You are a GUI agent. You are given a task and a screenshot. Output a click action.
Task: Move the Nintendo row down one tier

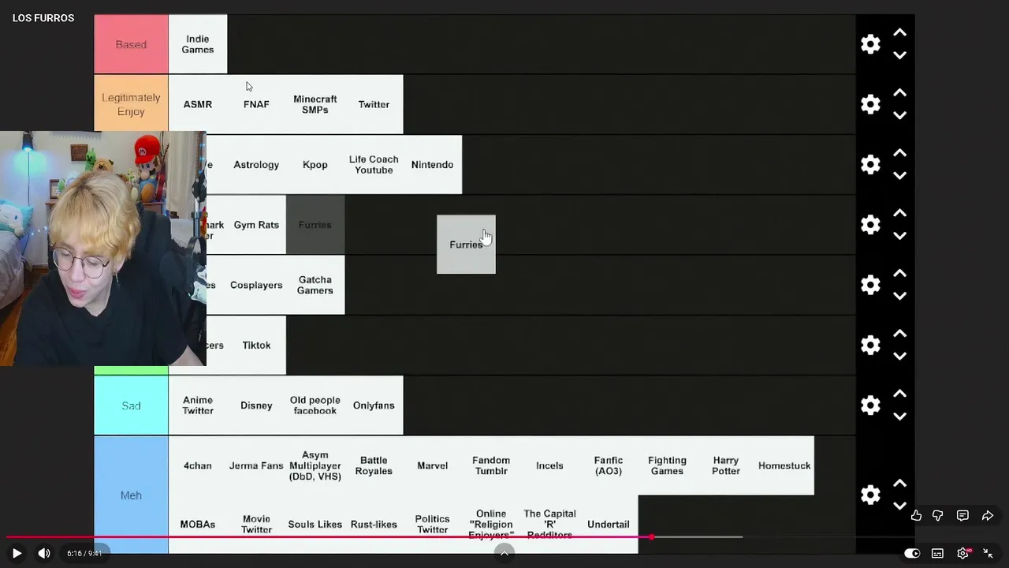[x=899, y=175]
